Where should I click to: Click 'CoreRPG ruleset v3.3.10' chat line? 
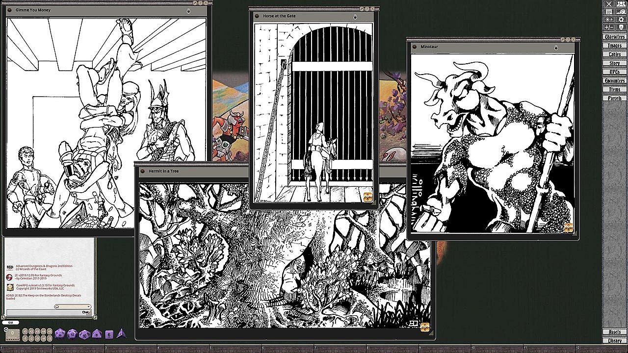tap(45, 285)
